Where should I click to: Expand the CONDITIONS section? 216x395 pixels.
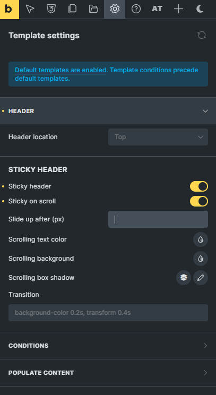click(108, 346)
